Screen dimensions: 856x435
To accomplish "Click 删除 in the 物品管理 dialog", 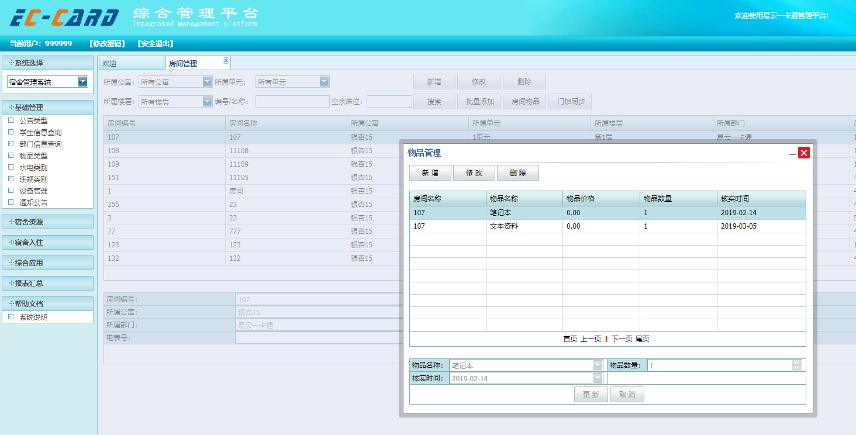I will pos(518,173).
